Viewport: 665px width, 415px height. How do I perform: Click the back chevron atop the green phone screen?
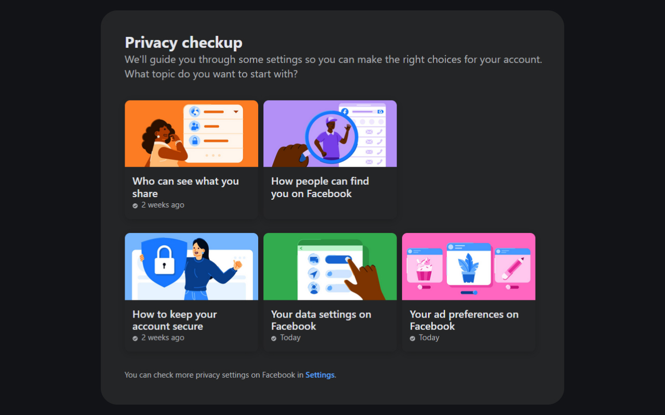point(301,248)
